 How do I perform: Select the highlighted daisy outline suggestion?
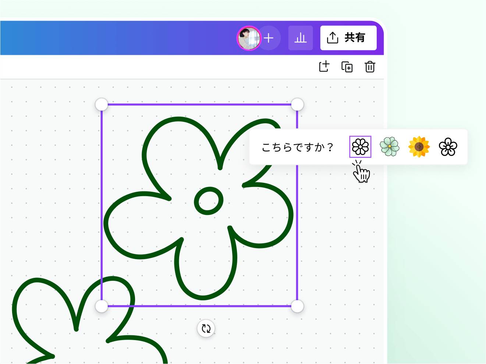tap(360, 147)
